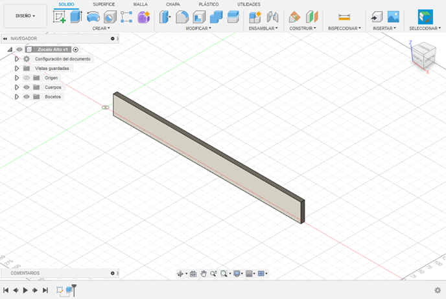This screenshot has height=299, width=446.
Task: Toggle visibility of Bocetos folder
Action: (x=27, y=97)
